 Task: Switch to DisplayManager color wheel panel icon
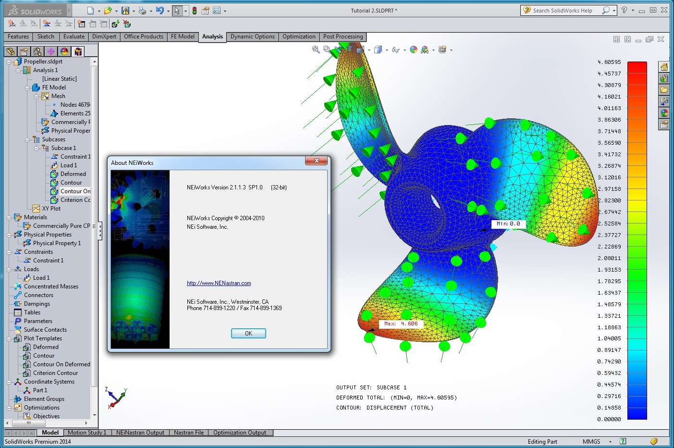64,51
